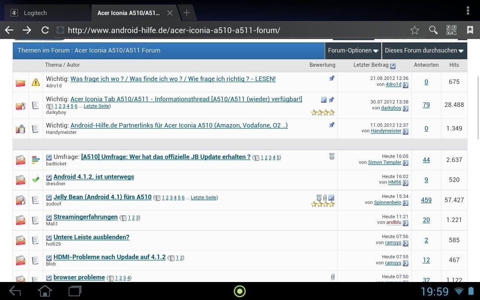Open 'Jelly Bean (Android 4.1) fürs A510' thread
480x300 pixels.
103,197
